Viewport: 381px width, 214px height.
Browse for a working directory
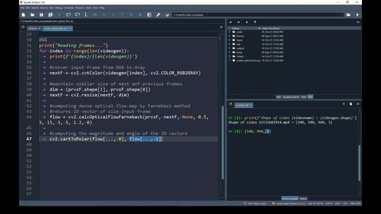348,15
